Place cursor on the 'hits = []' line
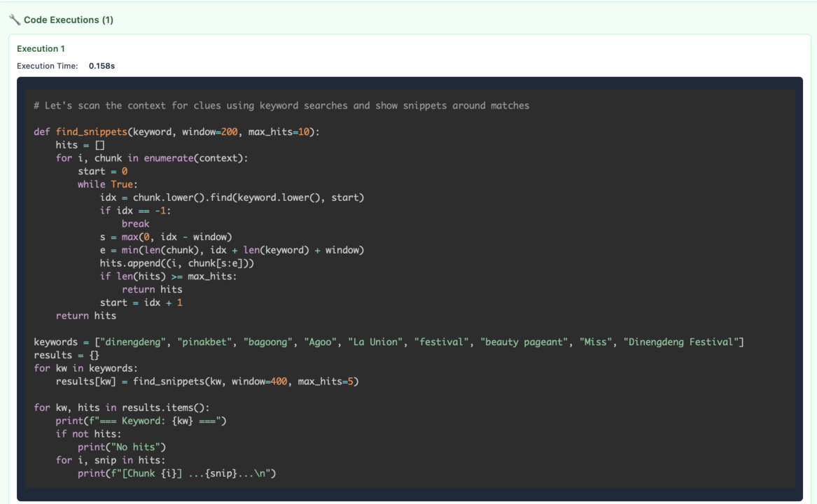The width and height of the screenshot is (817, 504). [x=80, y=145]
